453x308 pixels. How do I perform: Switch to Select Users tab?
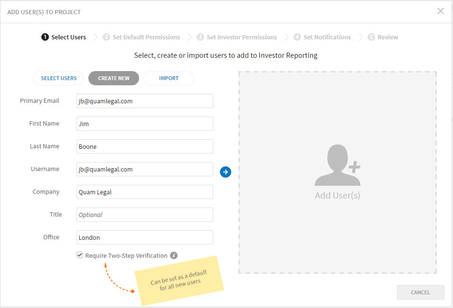click(x=59, y=78)
